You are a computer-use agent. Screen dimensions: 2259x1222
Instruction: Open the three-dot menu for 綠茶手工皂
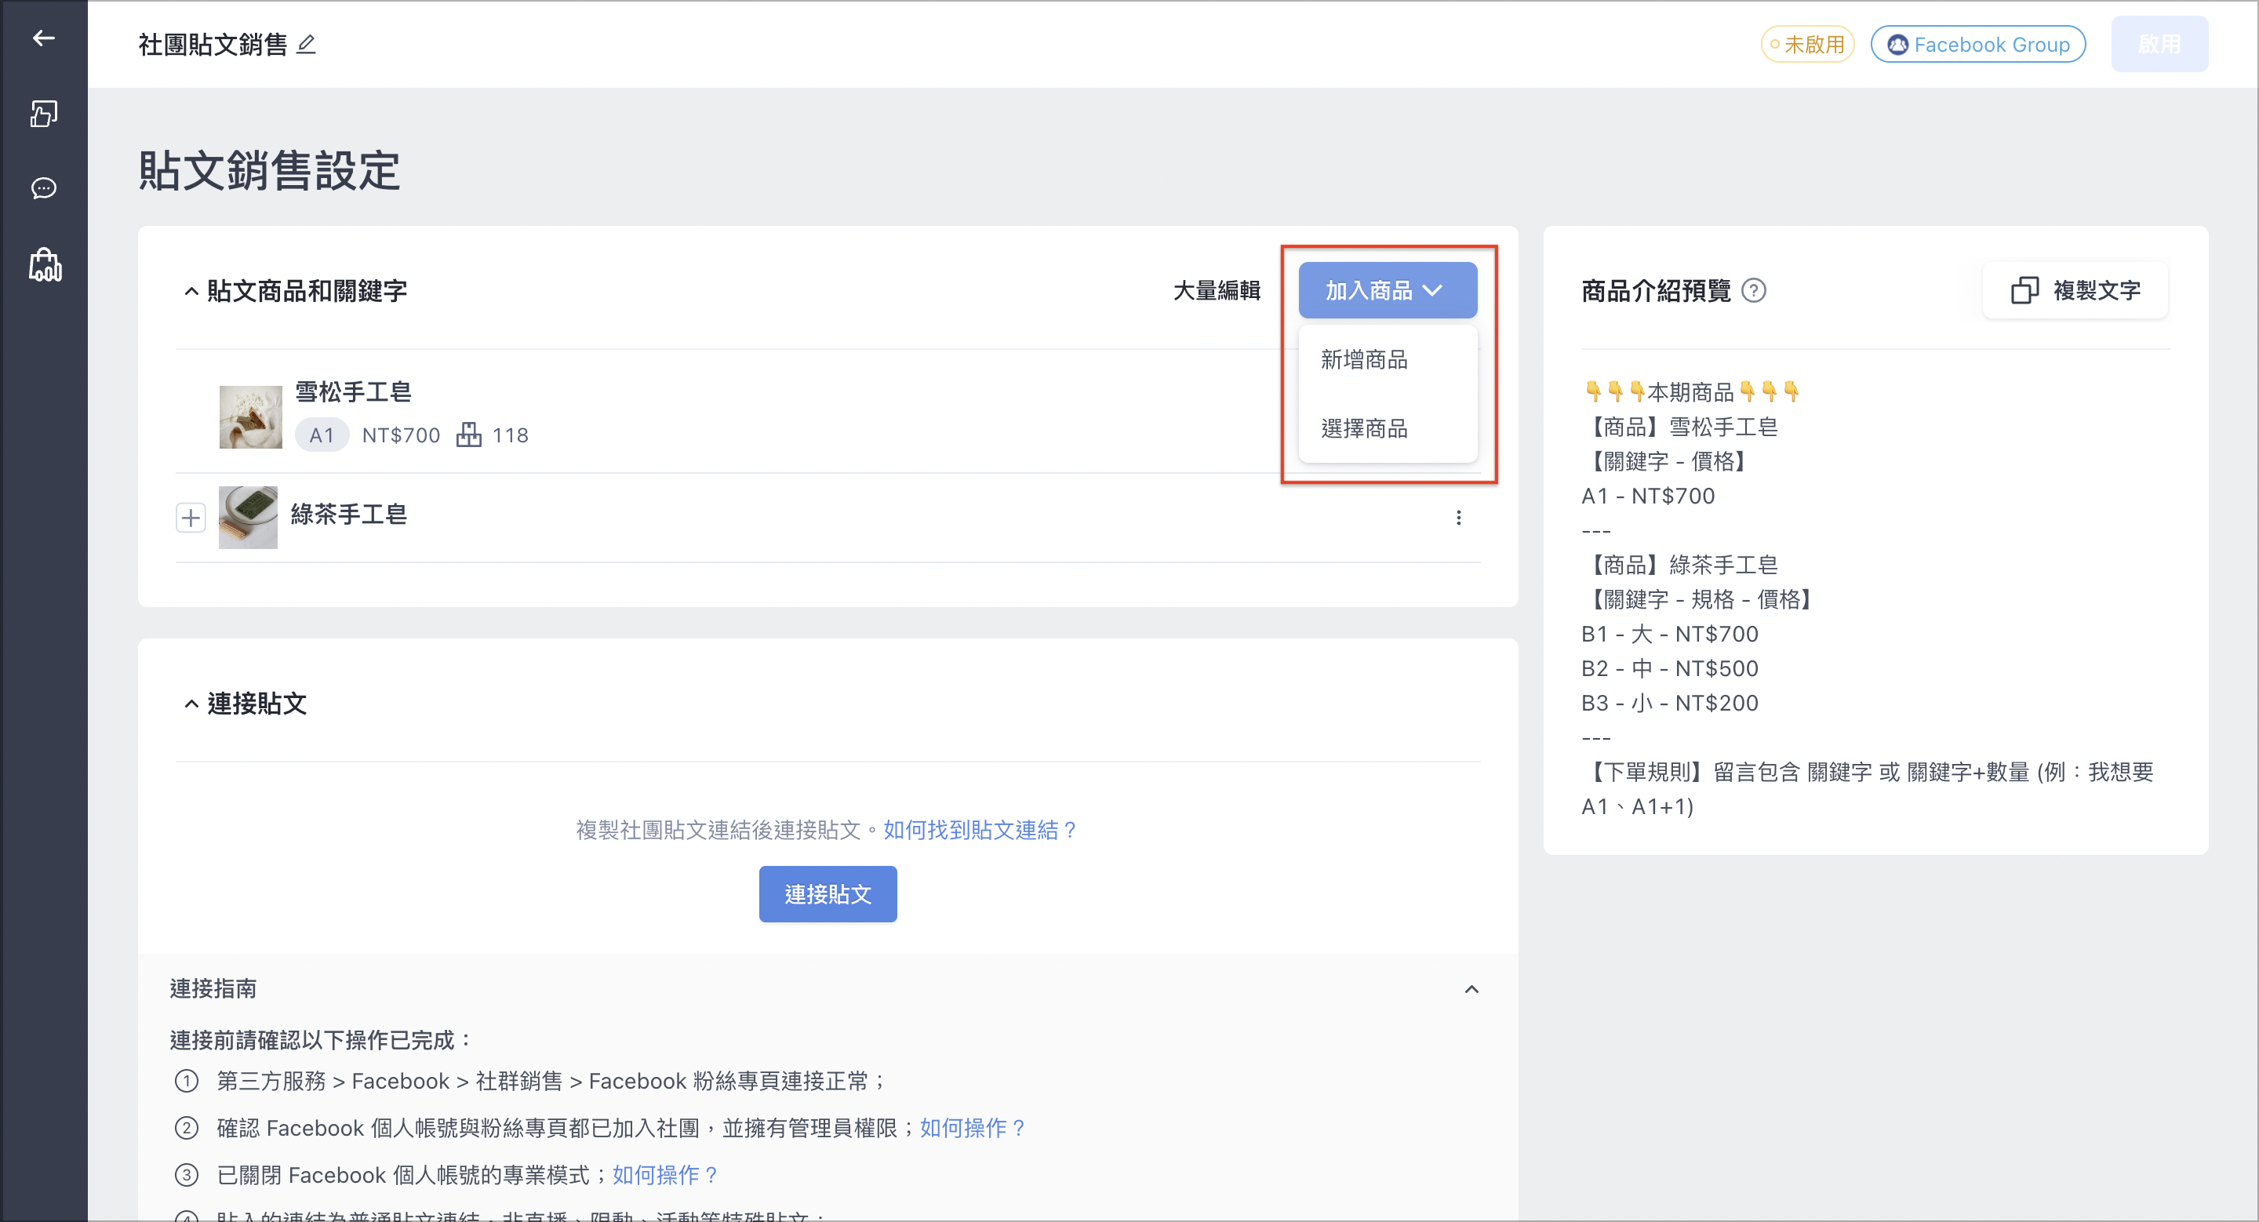(x=1458, y=518)
